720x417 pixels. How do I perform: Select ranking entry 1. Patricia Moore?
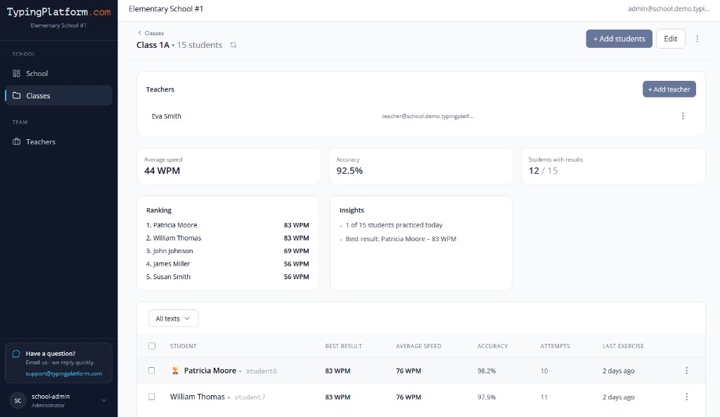[172, 225]
